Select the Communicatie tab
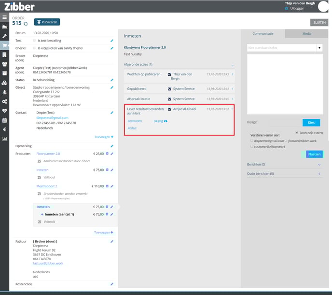 tap(263, 34)
